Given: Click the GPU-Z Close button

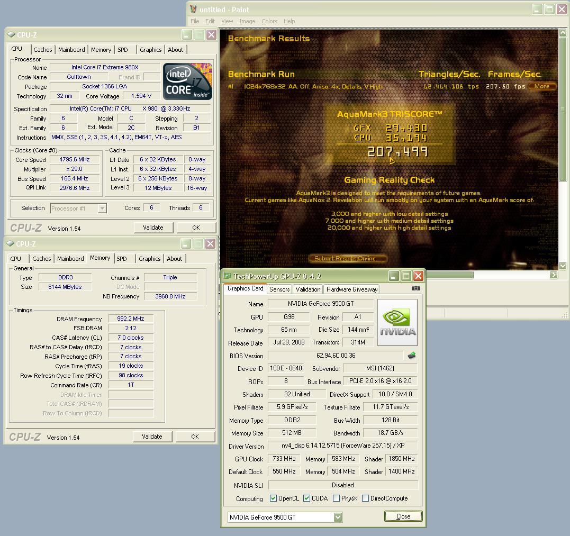Looking at the screenshot, I should pyautogui.click(x=403, y=516).
